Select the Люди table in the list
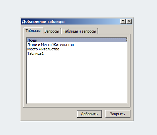The width and height of the screenshot is (157, 135). click(x=77, y=40)
